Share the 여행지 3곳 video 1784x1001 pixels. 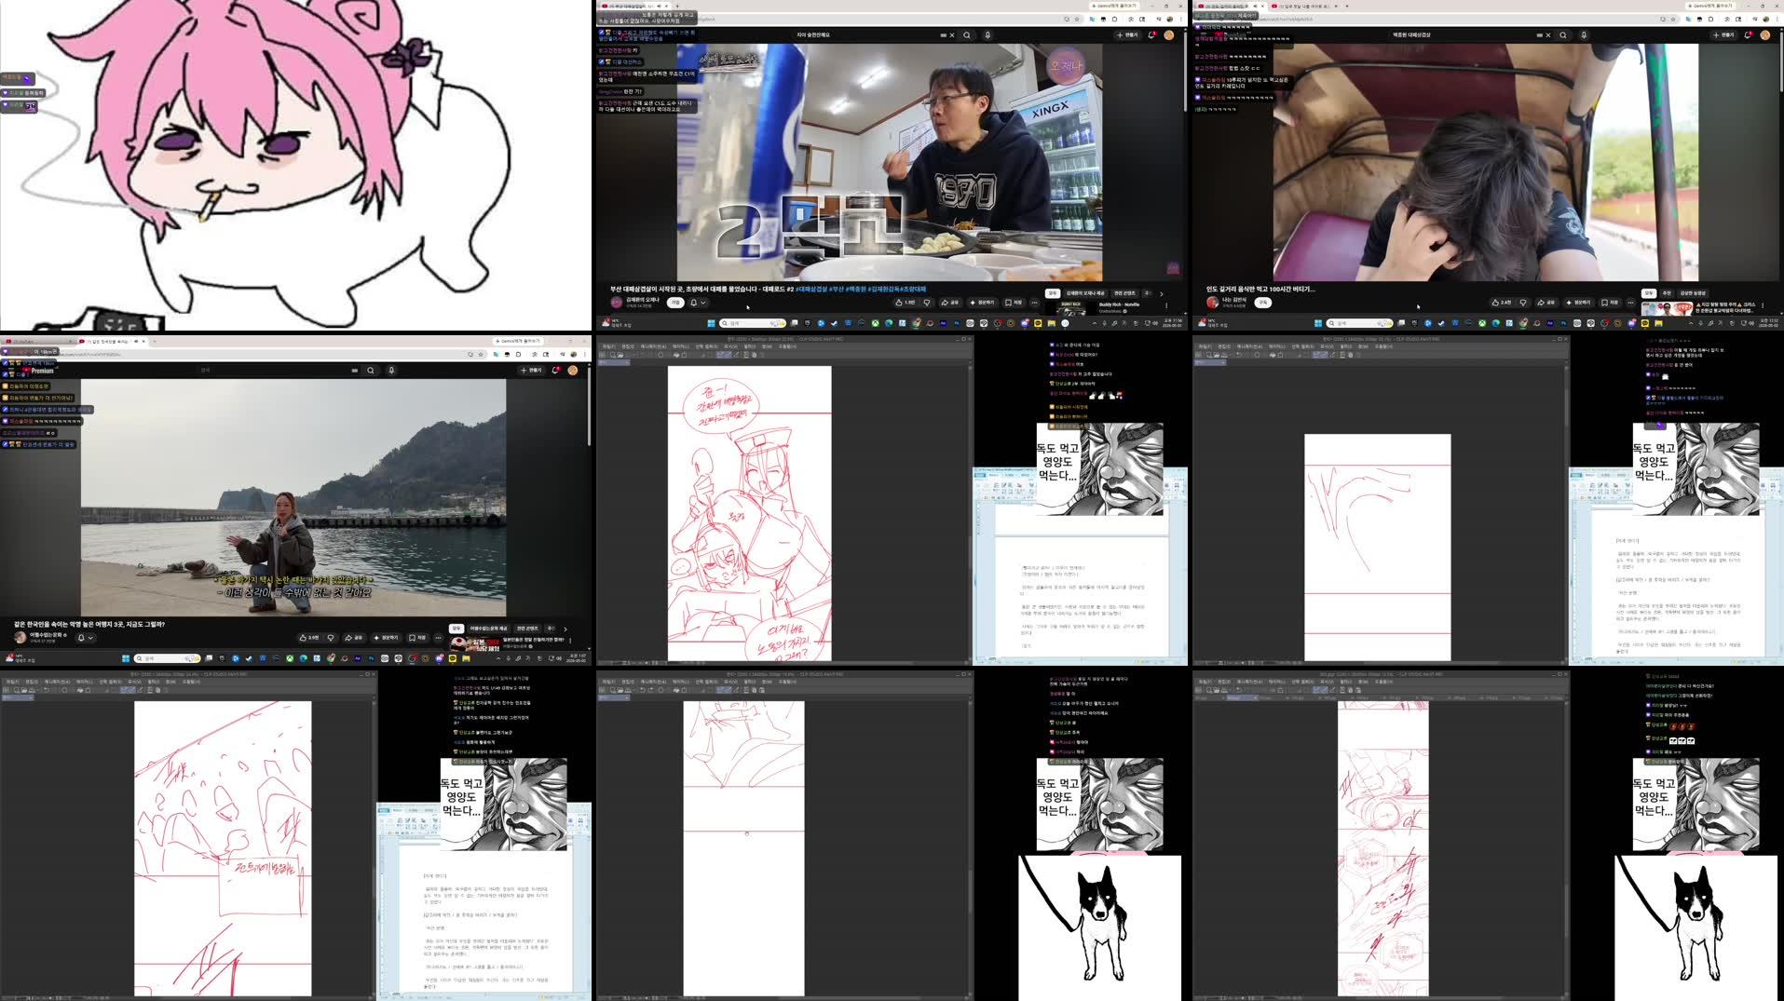(x=354, y=638)
